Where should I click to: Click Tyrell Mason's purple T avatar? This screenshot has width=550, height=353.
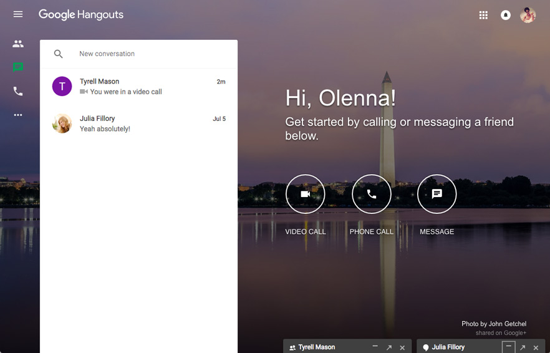(x=62, y=86)
